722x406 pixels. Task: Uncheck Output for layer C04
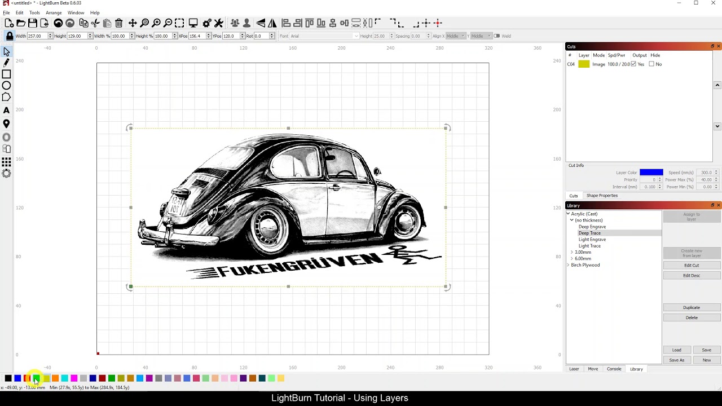tap(633, 64)
